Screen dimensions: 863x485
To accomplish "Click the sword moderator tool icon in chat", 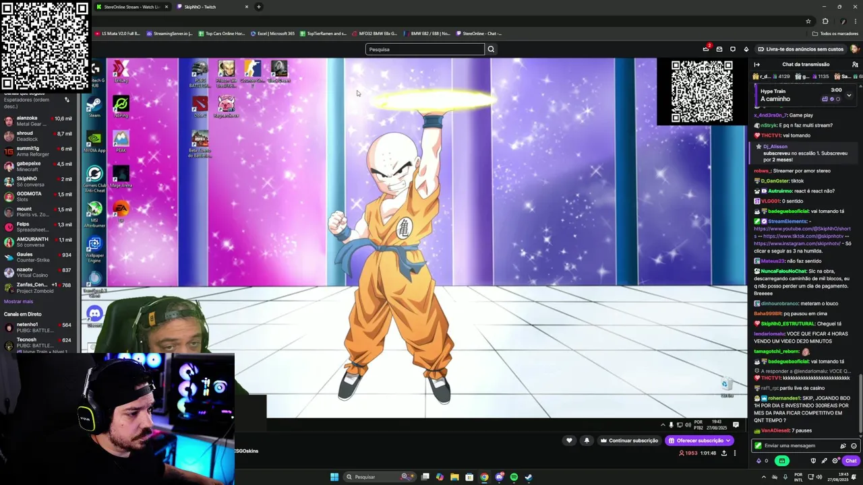I will coord(824,461).
